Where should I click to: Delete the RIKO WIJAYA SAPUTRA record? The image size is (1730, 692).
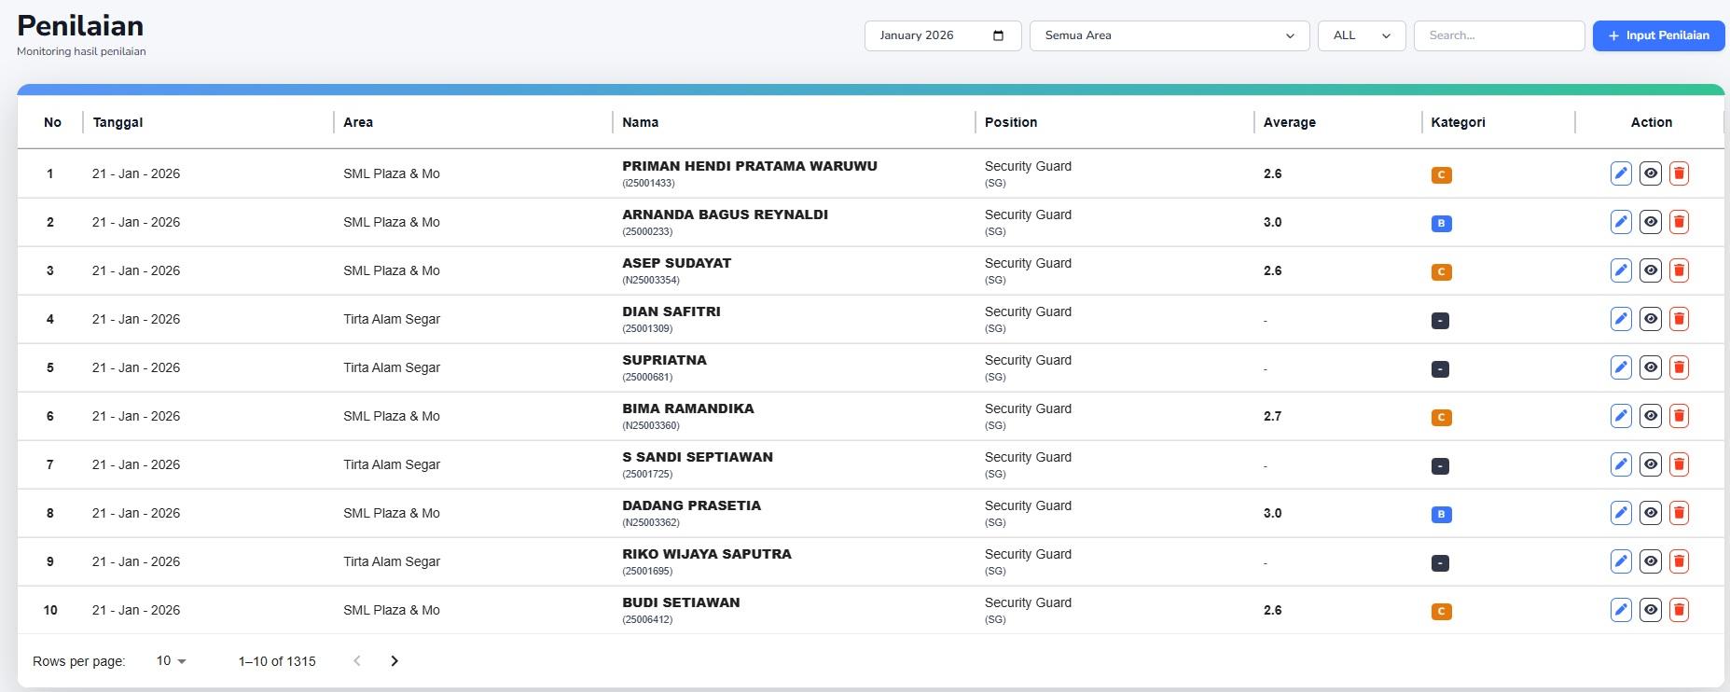[1679, 561]
